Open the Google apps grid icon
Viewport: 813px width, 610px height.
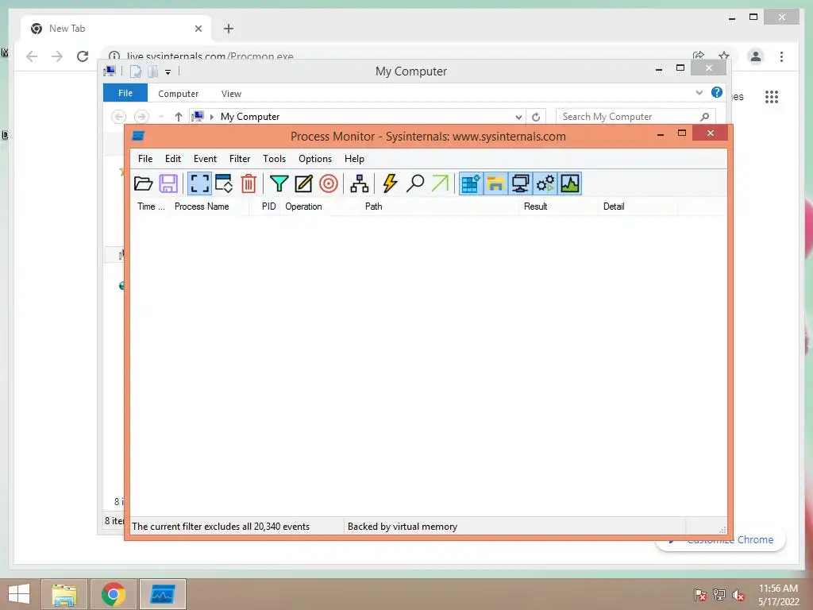pyautogui.click(x=772, y=96)
